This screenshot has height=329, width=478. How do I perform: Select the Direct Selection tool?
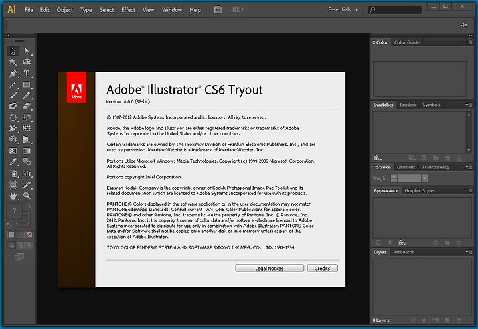click(27, 51)
